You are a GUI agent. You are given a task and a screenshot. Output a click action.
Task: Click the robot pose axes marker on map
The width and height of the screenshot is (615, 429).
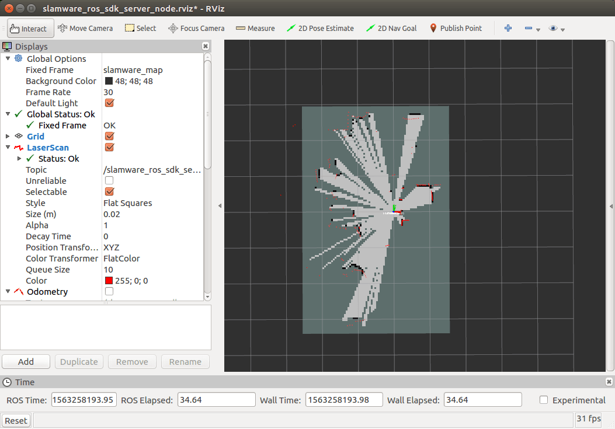click(396, 210)
